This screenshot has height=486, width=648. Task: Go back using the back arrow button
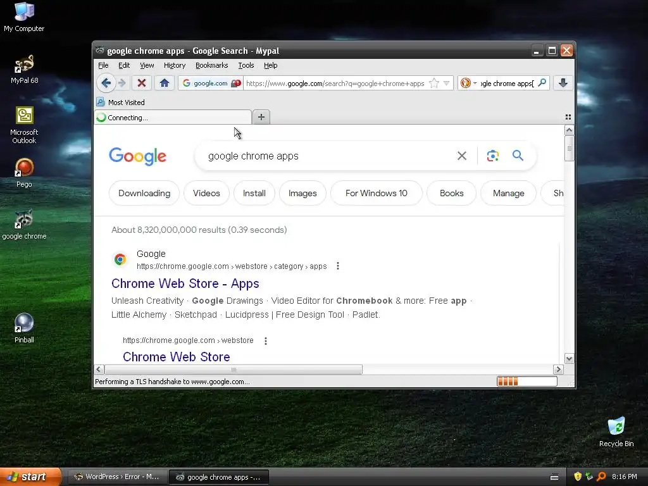click(106, 83)
